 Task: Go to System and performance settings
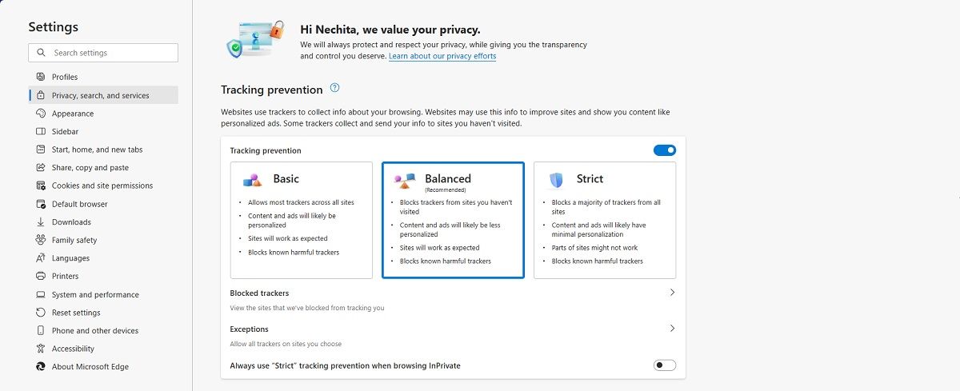coord(95,294)
